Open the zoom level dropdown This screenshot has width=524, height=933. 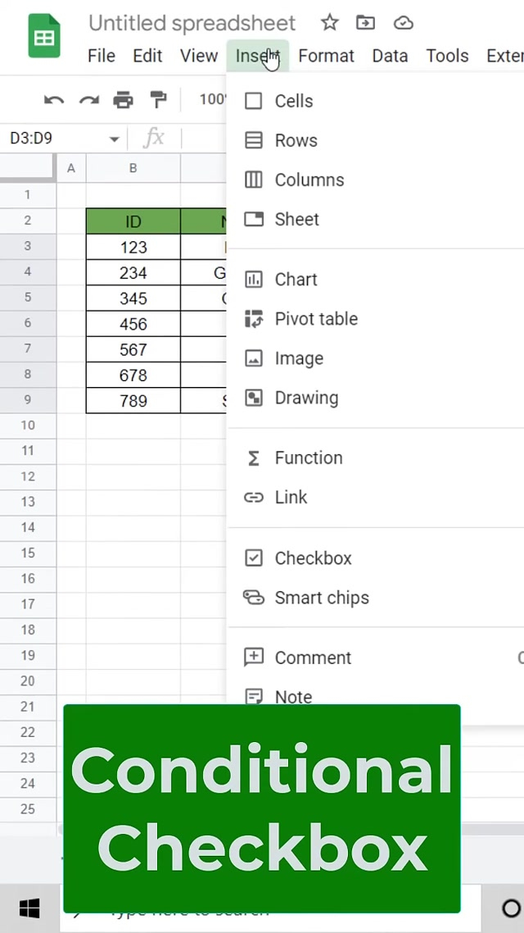pos(213,100)
